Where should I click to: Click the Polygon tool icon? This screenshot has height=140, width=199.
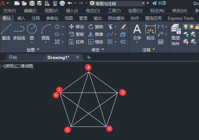click(57, 27)
